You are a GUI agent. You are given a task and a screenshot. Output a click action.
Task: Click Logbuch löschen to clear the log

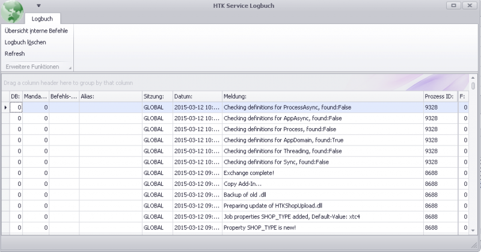(25, 42)
